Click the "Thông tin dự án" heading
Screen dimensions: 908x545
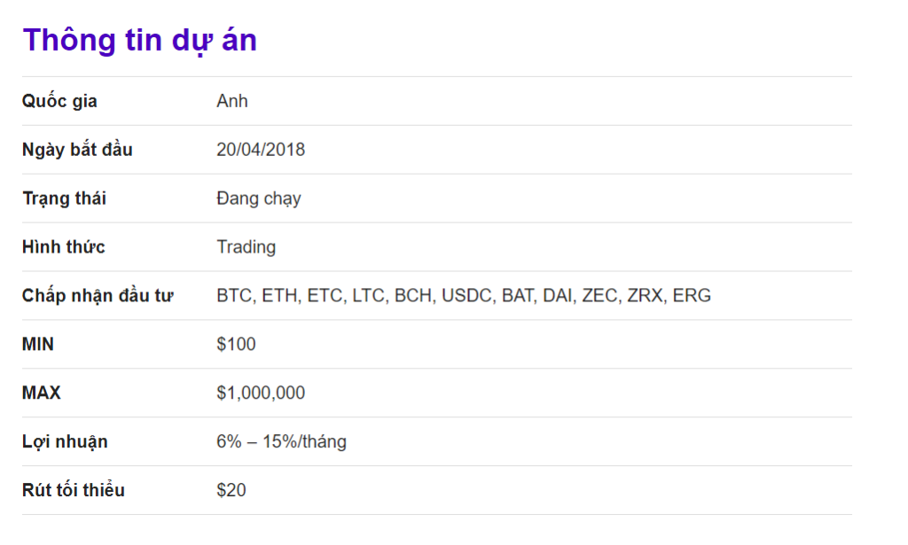point(139,41)
